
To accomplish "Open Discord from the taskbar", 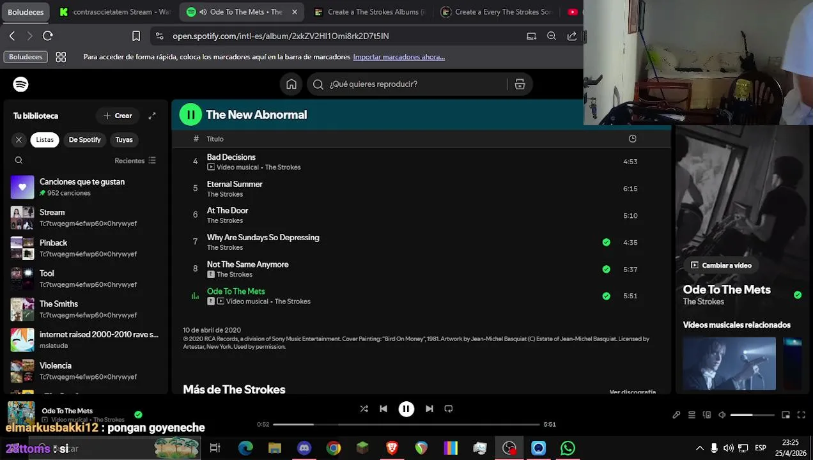I will pyautogui.click(x=304, y=448).
